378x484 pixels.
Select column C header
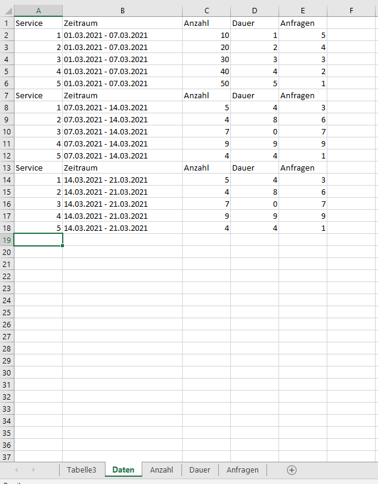coord(207,11)
